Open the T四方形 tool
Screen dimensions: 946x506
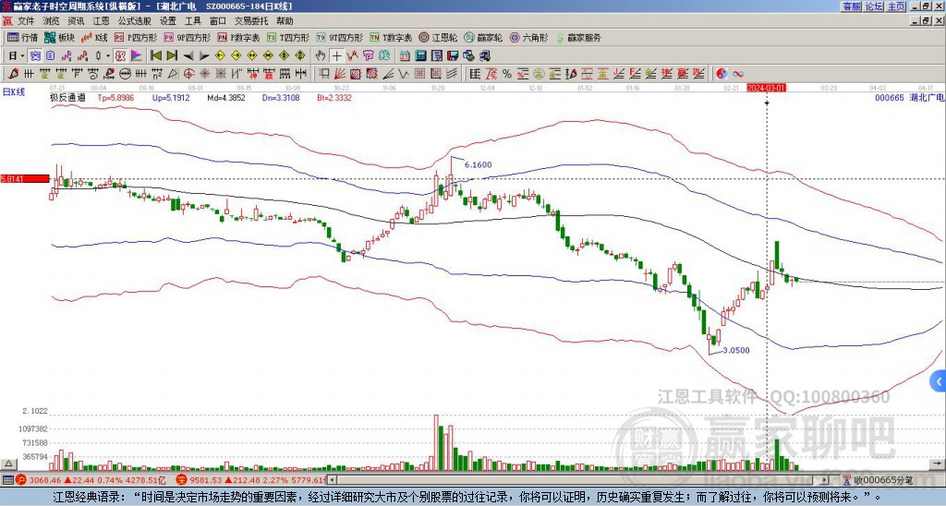tap(288, 37)
